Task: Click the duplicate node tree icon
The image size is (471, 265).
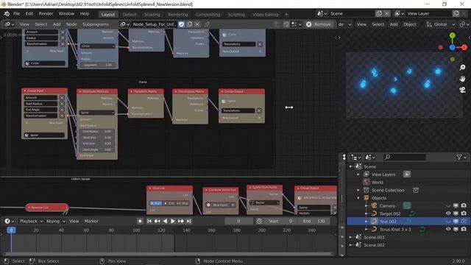Action: click(190, 24)
